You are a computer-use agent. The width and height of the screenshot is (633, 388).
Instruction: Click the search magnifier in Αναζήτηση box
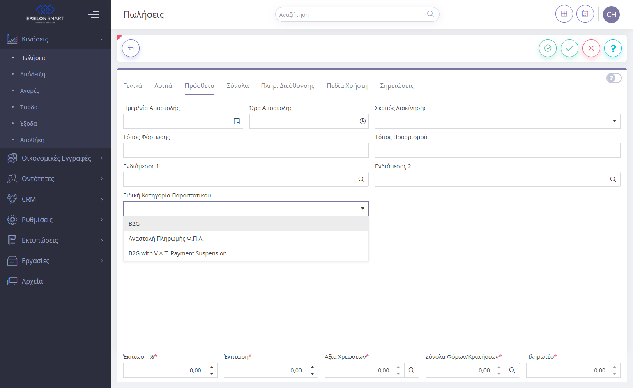coord(430,14)
